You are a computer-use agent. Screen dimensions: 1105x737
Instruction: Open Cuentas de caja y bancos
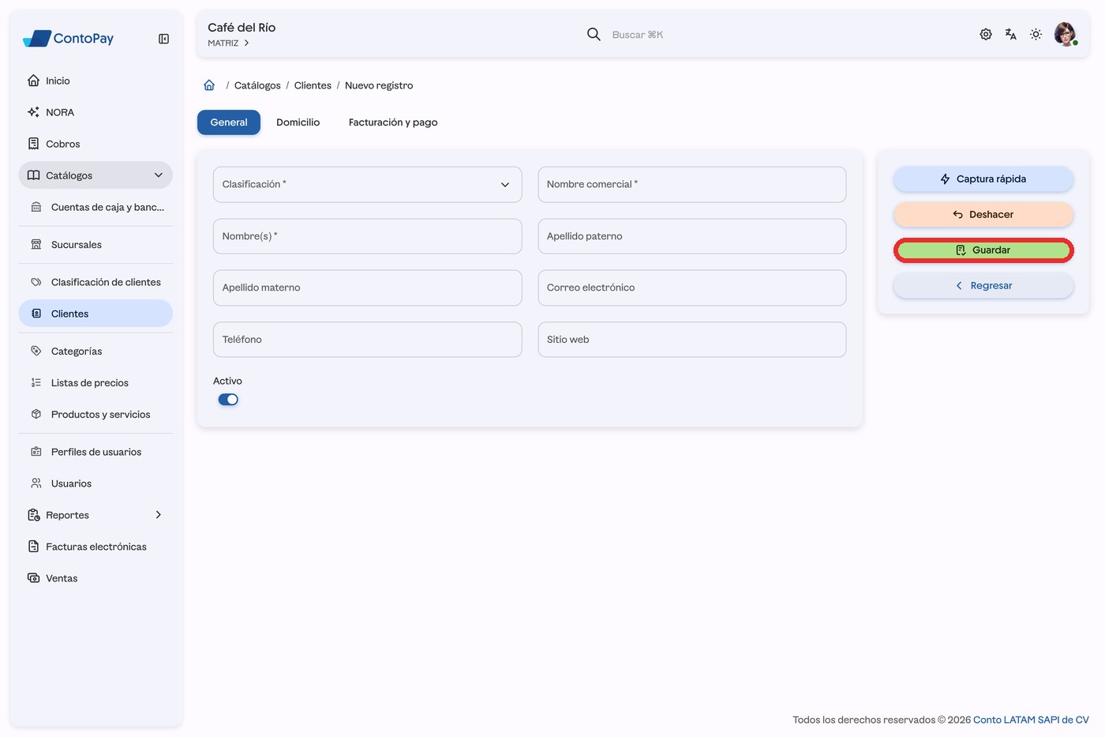(96, 207)
